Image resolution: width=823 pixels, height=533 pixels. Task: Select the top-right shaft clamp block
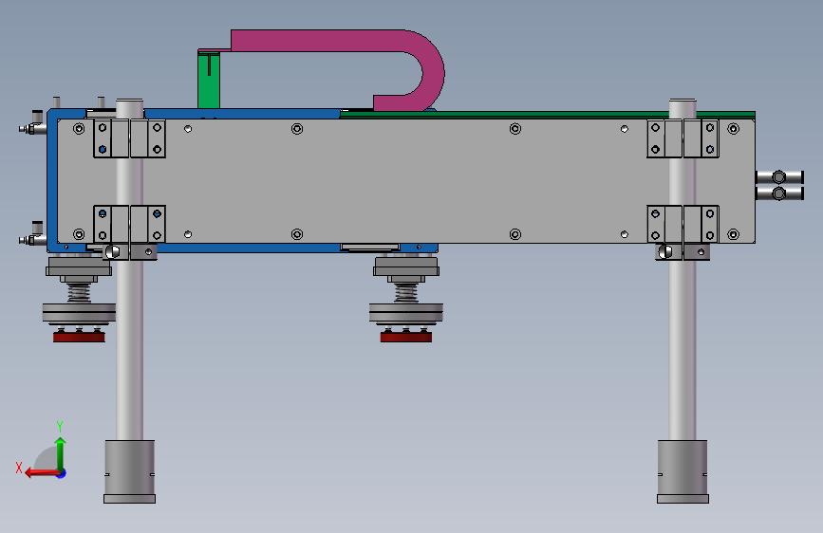tap(683, 138)
